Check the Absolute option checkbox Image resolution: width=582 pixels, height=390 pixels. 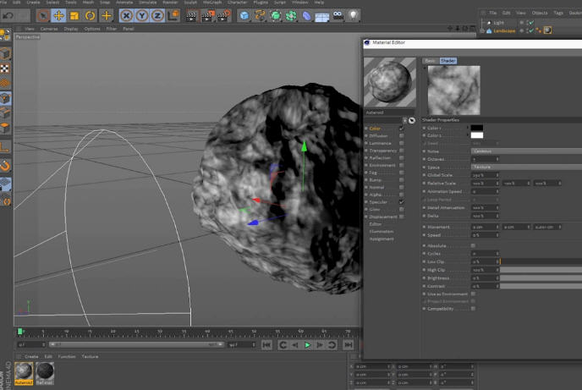(473, 245)
